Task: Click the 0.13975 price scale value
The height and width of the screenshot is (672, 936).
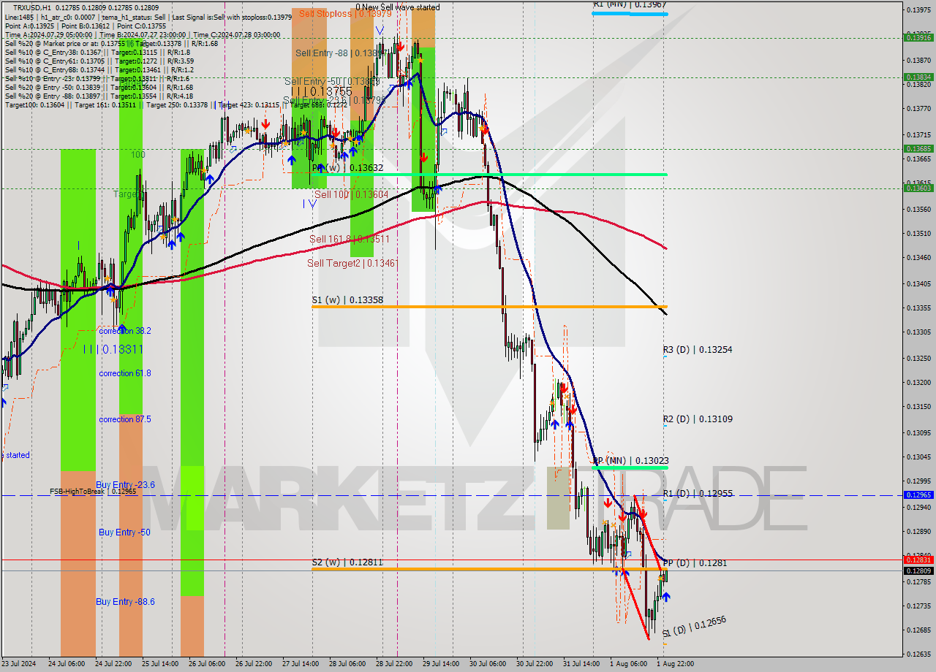Action: coord(918,9)
